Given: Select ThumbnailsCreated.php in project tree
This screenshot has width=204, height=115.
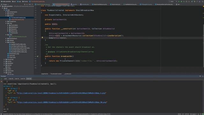Looking at the screenshot, I should (x=18, y=18).
